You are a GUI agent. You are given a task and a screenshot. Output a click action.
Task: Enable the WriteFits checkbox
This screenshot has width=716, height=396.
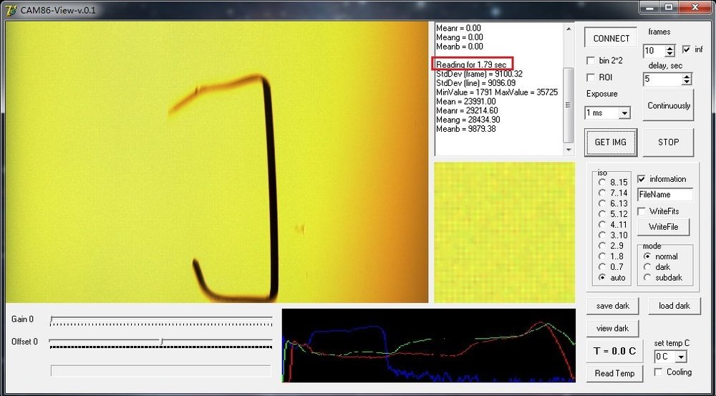point(642,211)
